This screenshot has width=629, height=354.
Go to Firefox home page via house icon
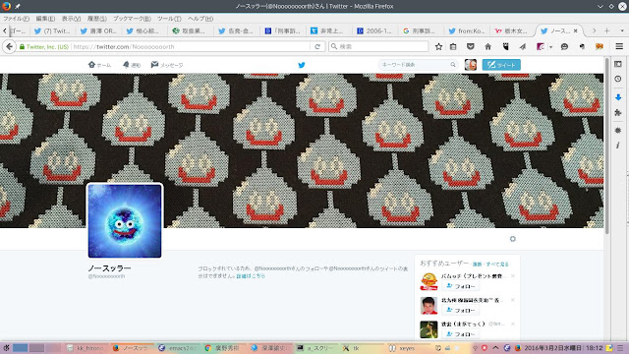tap(487, 46)
